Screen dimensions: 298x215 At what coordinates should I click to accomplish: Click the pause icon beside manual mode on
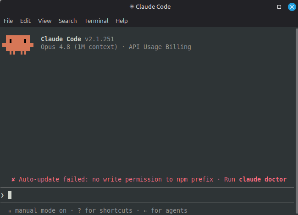point(10,211)
